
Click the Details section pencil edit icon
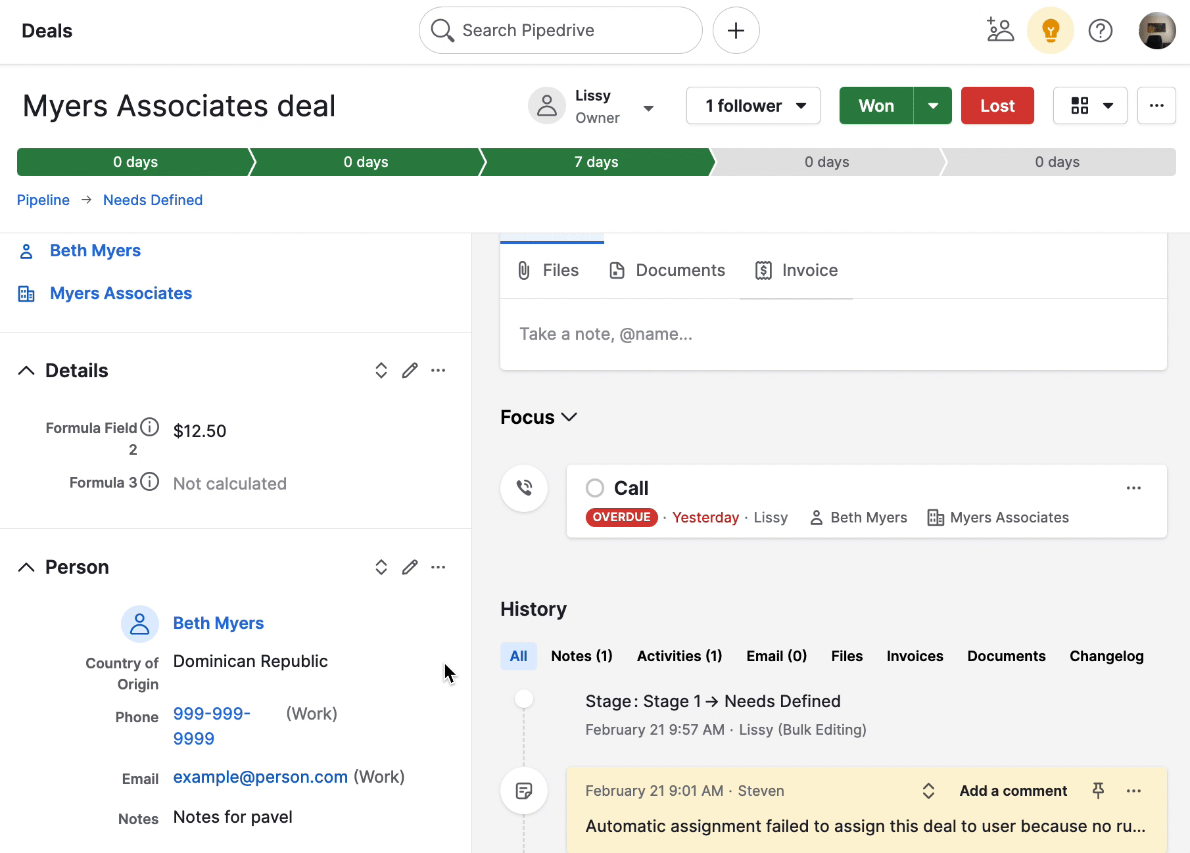[410, 371]
